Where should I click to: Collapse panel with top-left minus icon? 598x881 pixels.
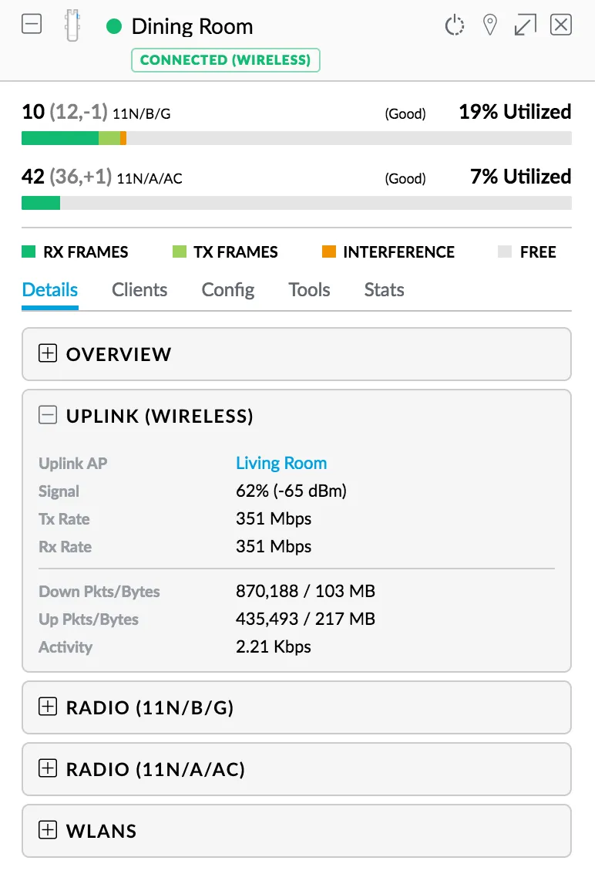tap(32, 24)
